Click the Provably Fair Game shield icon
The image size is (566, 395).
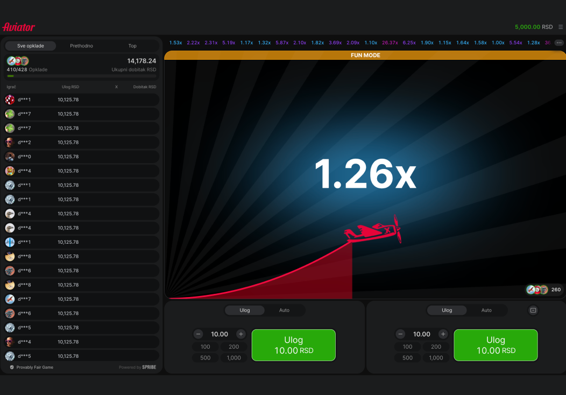(11, 367)
